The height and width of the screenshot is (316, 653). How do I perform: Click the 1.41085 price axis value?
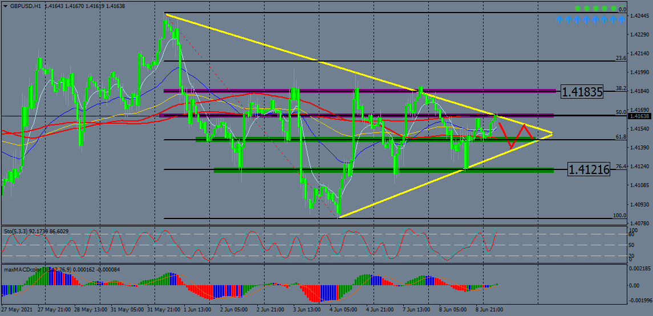tap(639, 185)
